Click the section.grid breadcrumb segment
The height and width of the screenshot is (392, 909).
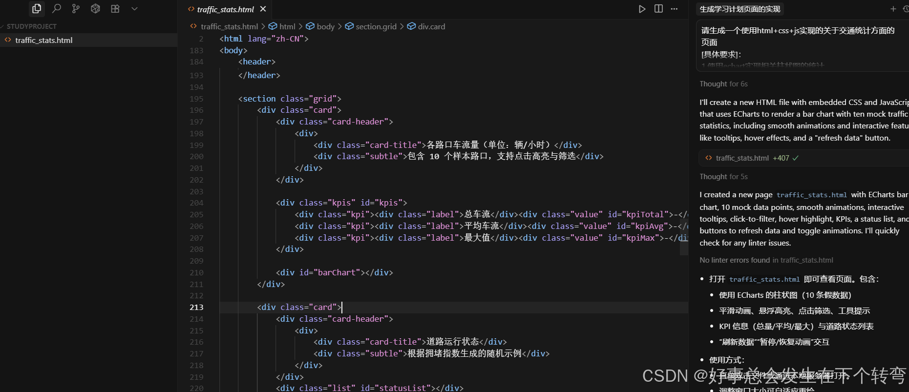click(x=376, y=26)
